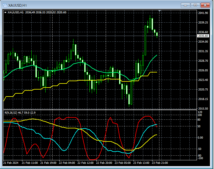
Task: Click the current price label 2035.60
Action: pos(203,36)
